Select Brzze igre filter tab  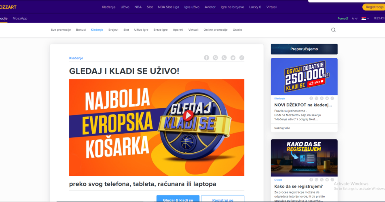161,29
